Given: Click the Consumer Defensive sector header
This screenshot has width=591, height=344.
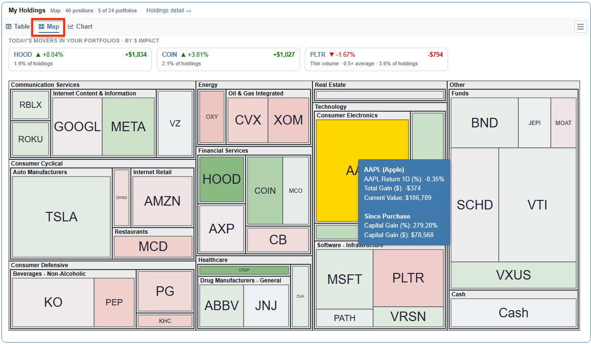Looking at the screenshot, I should pos(40,265).
